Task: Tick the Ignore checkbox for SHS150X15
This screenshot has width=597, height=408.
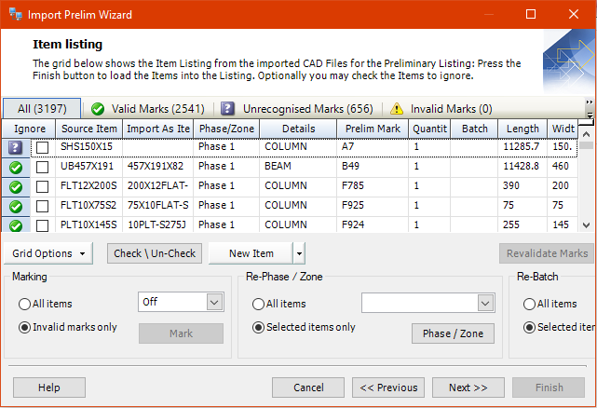Action: click(x=42, y=147)
